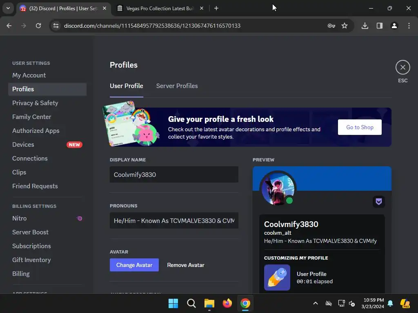The image size is (418, 313).
Task: Open Chrome downloads
Action: coord(365,26)
